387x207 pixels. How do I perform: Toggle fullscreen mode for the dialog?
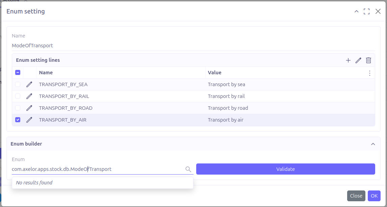(x=367, y=11)
